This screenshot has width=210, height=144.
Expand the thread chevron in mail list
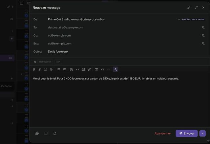[21, 74]
